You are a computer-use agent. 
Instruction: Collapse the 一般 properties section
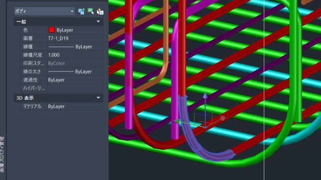pyautogui.click(x=99, y=22)
